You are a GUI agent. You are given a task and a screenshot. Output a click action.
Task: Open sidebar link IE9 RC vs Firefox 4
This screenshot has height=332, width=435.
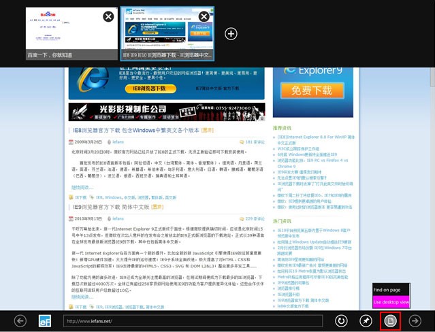coord(312,163)
